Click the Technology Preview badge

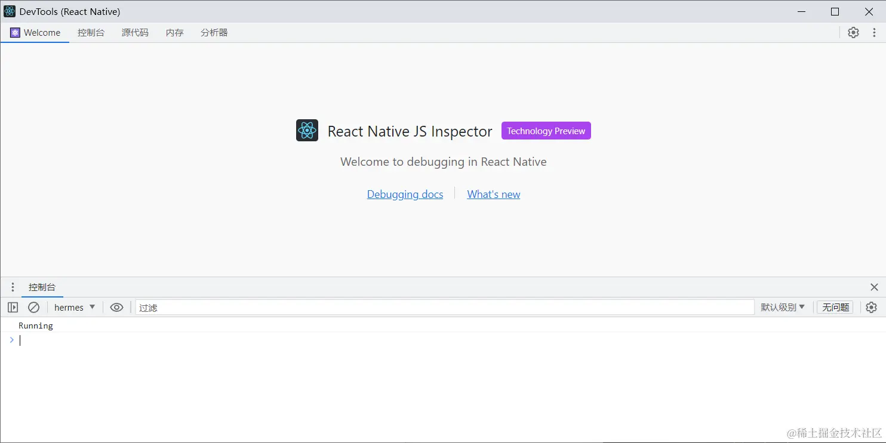[546, 131]
